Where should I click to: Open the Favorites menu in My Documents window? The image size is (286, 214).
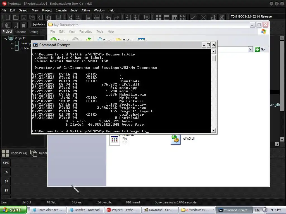[x=86, y=31]
